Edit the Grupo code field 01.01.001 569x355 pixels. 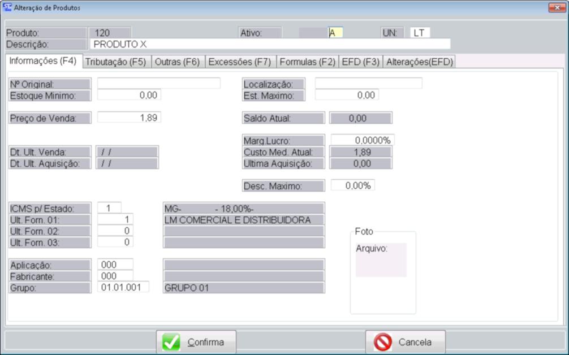(124, 287)
